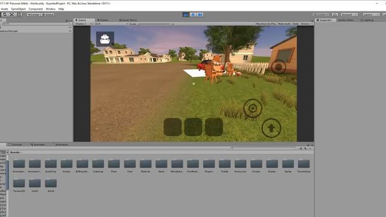Switch to the Sprite Editor tab
Screen dimensions: 386x217
click(x=346, y=20)
